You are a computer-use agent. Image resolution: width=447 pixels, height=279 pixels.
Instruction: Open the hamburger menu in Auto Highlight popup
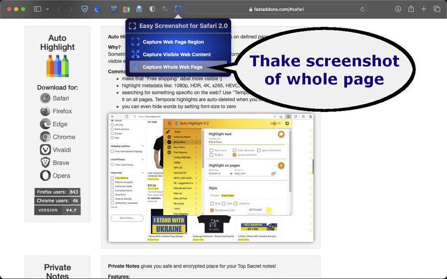point(169,123)
